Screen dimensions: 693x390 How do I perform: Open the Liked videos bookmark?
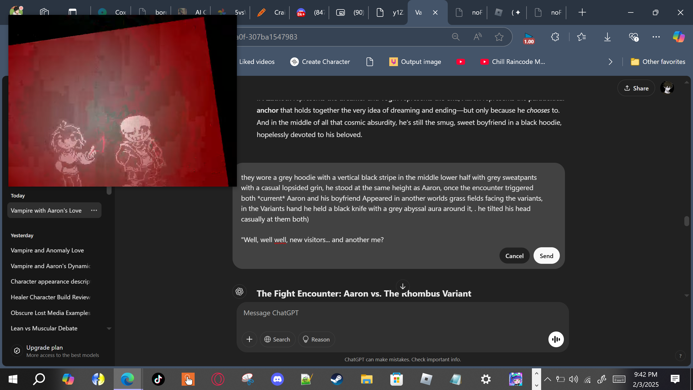[x=257, y=62]
